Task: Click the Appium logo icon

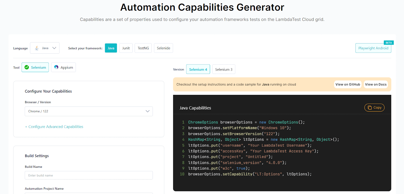Action: [x=56, y=67]
